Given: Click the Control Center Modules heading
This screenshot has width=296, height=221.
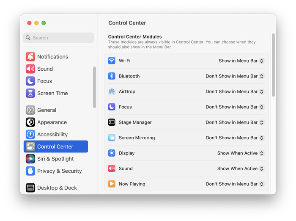Looking at the screenshot, I should pyautogui.click(x=135, y=37).
